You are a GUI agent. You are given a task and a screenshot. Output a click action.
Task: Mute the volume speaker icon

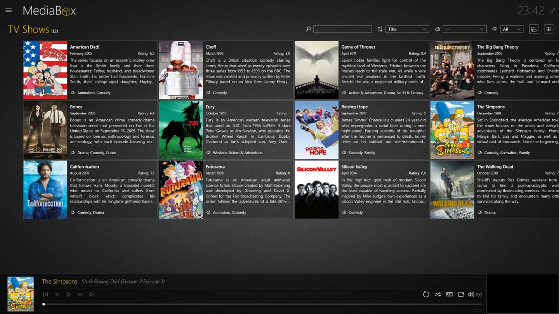tap(471, 294)
